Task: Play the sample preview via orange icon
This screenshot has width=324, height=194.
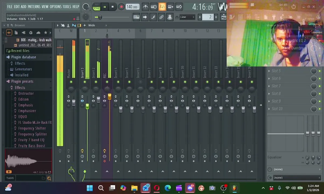Action: tap(9, 172)
